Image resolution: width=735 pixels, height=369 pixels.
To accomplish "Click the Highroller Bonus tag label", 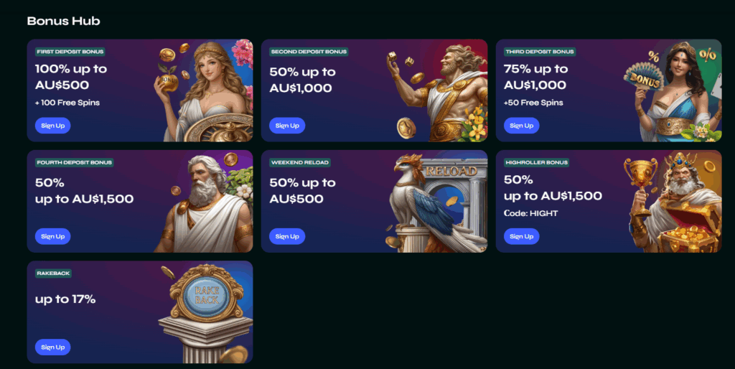I will coord(537,162).
